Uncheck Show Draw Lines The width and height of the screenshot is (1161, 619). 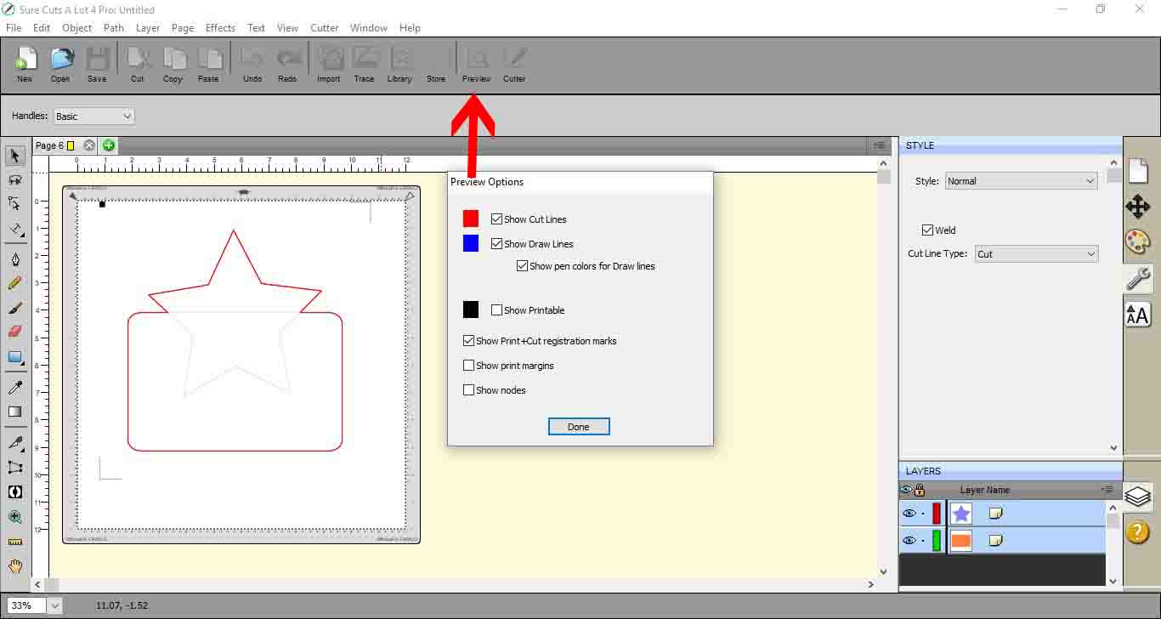click(497, 244)
